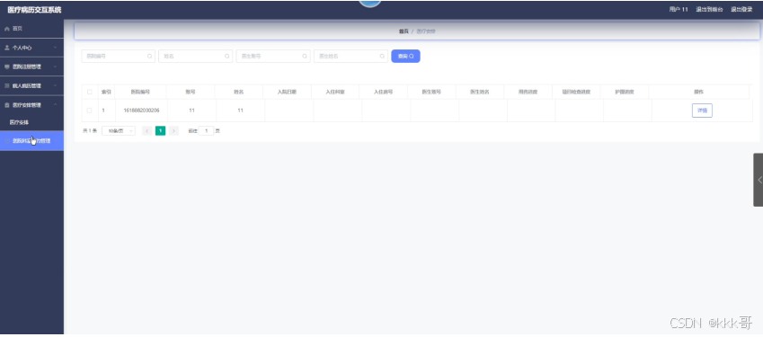Tick the checkbox for row 1618882030206
Viewport: 763px width, 337px height.
(x=90, y=111)
